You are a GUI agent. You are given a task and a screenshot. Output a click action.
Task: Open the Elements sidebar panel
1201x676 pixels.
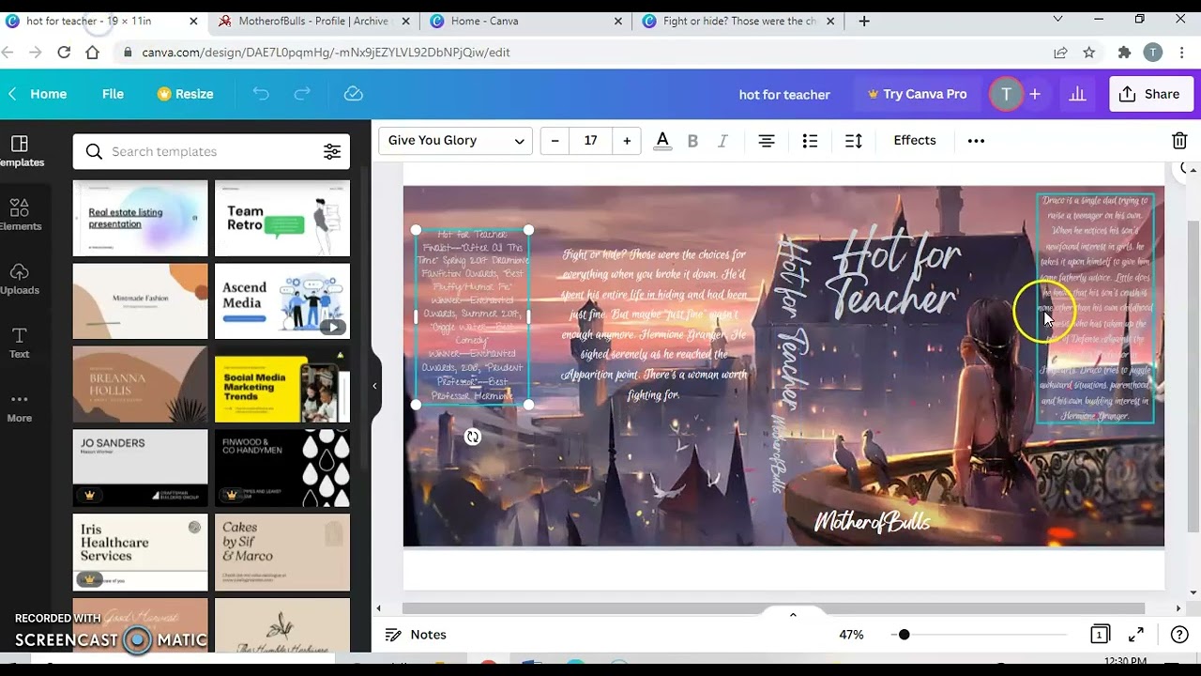tap(21, 215)
